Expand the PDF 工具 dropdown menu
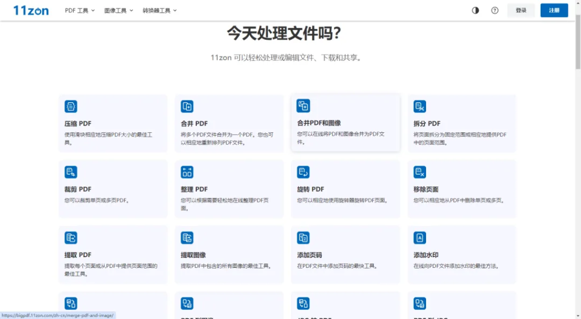Image resolution: width=581 pixels, height=319 pixels. click(80, 10)
